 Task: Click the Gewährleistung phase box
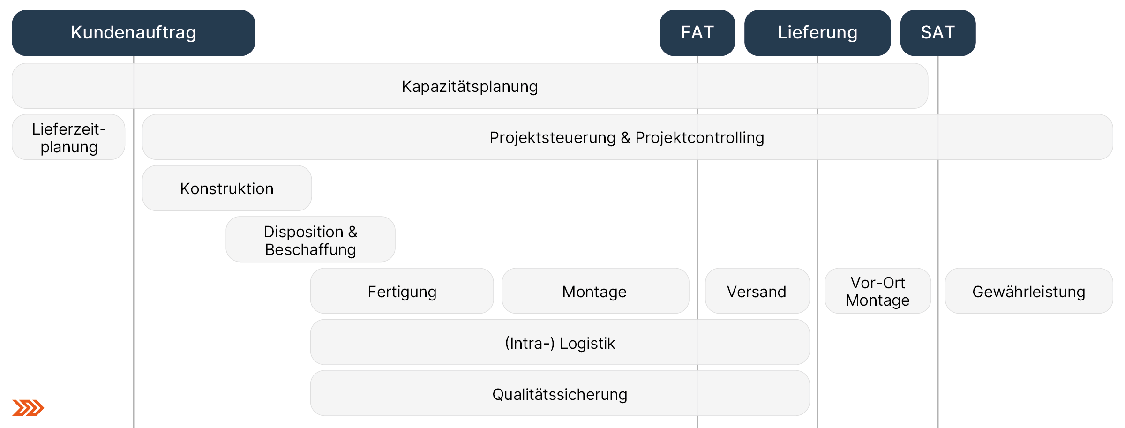tap(1028, 291)
